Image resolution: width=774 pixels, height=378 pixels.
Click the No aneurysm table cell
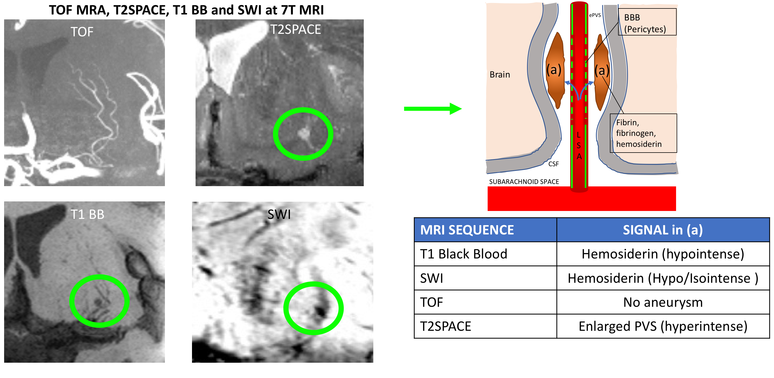click(x=662, y=302)
